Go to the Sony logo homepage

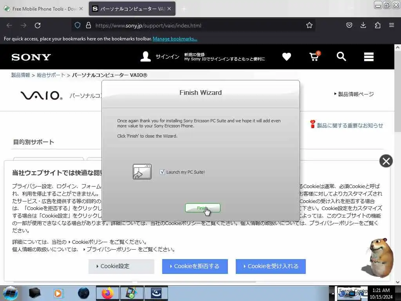point(31,57)
